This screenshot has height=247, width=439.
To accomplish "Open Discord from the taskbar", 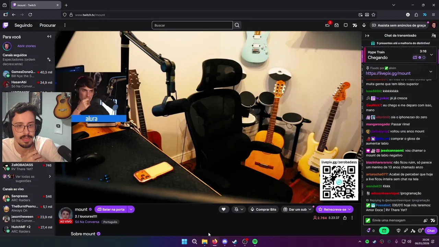I will click(x=225, y=242).
